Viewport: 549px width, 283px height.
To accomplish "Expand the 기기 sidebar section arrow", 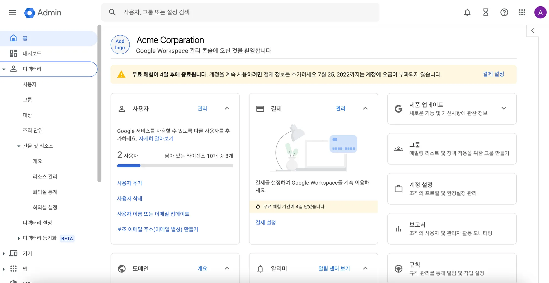I will tap(4, 254).
